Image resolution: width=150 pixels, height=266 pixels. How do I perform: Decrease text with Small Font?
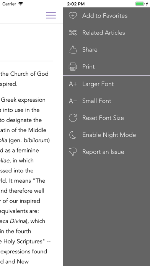coord(106,101)
